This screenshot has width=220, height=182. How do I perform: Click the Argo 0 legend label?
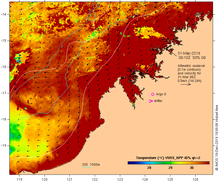(161, 94)
